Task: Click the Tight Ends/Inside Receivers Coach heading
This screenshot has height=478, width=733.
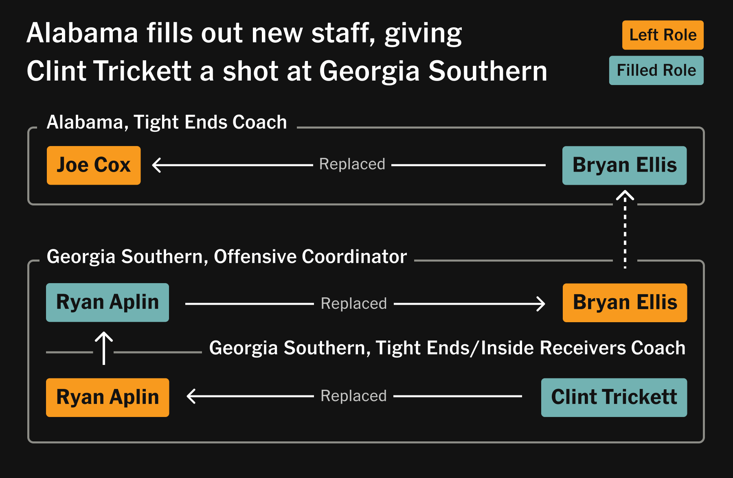Action: (x=447, y=348)
